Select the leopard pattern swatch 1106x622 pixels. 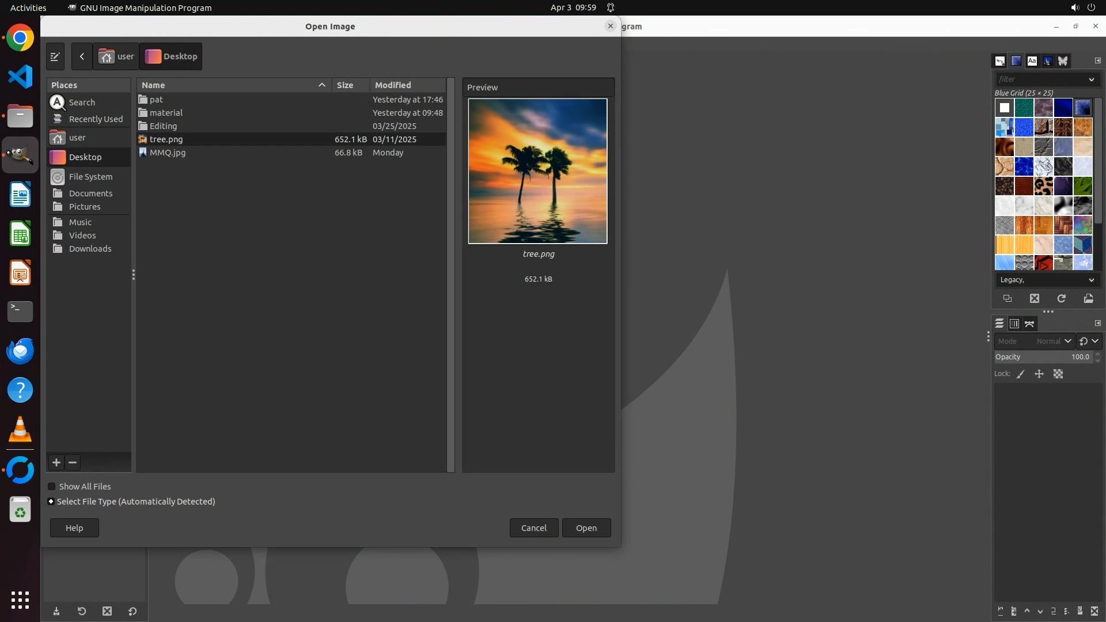click(x=1043, y=186)
